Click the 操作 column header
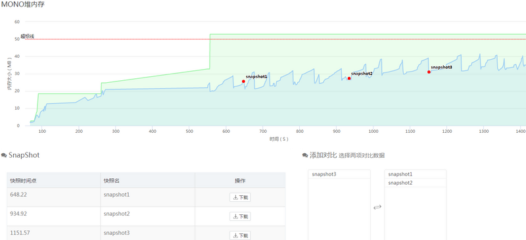This screenshot has height=240, width=526. pyautogui.click(x=240, y=181)
